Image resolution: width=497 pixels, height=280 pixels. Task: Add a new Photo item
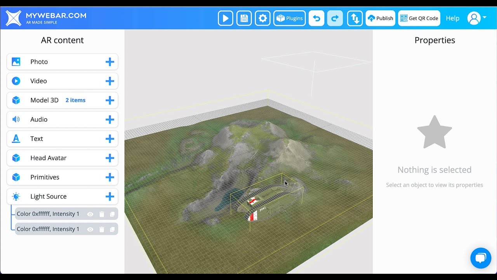pos(110,62)
